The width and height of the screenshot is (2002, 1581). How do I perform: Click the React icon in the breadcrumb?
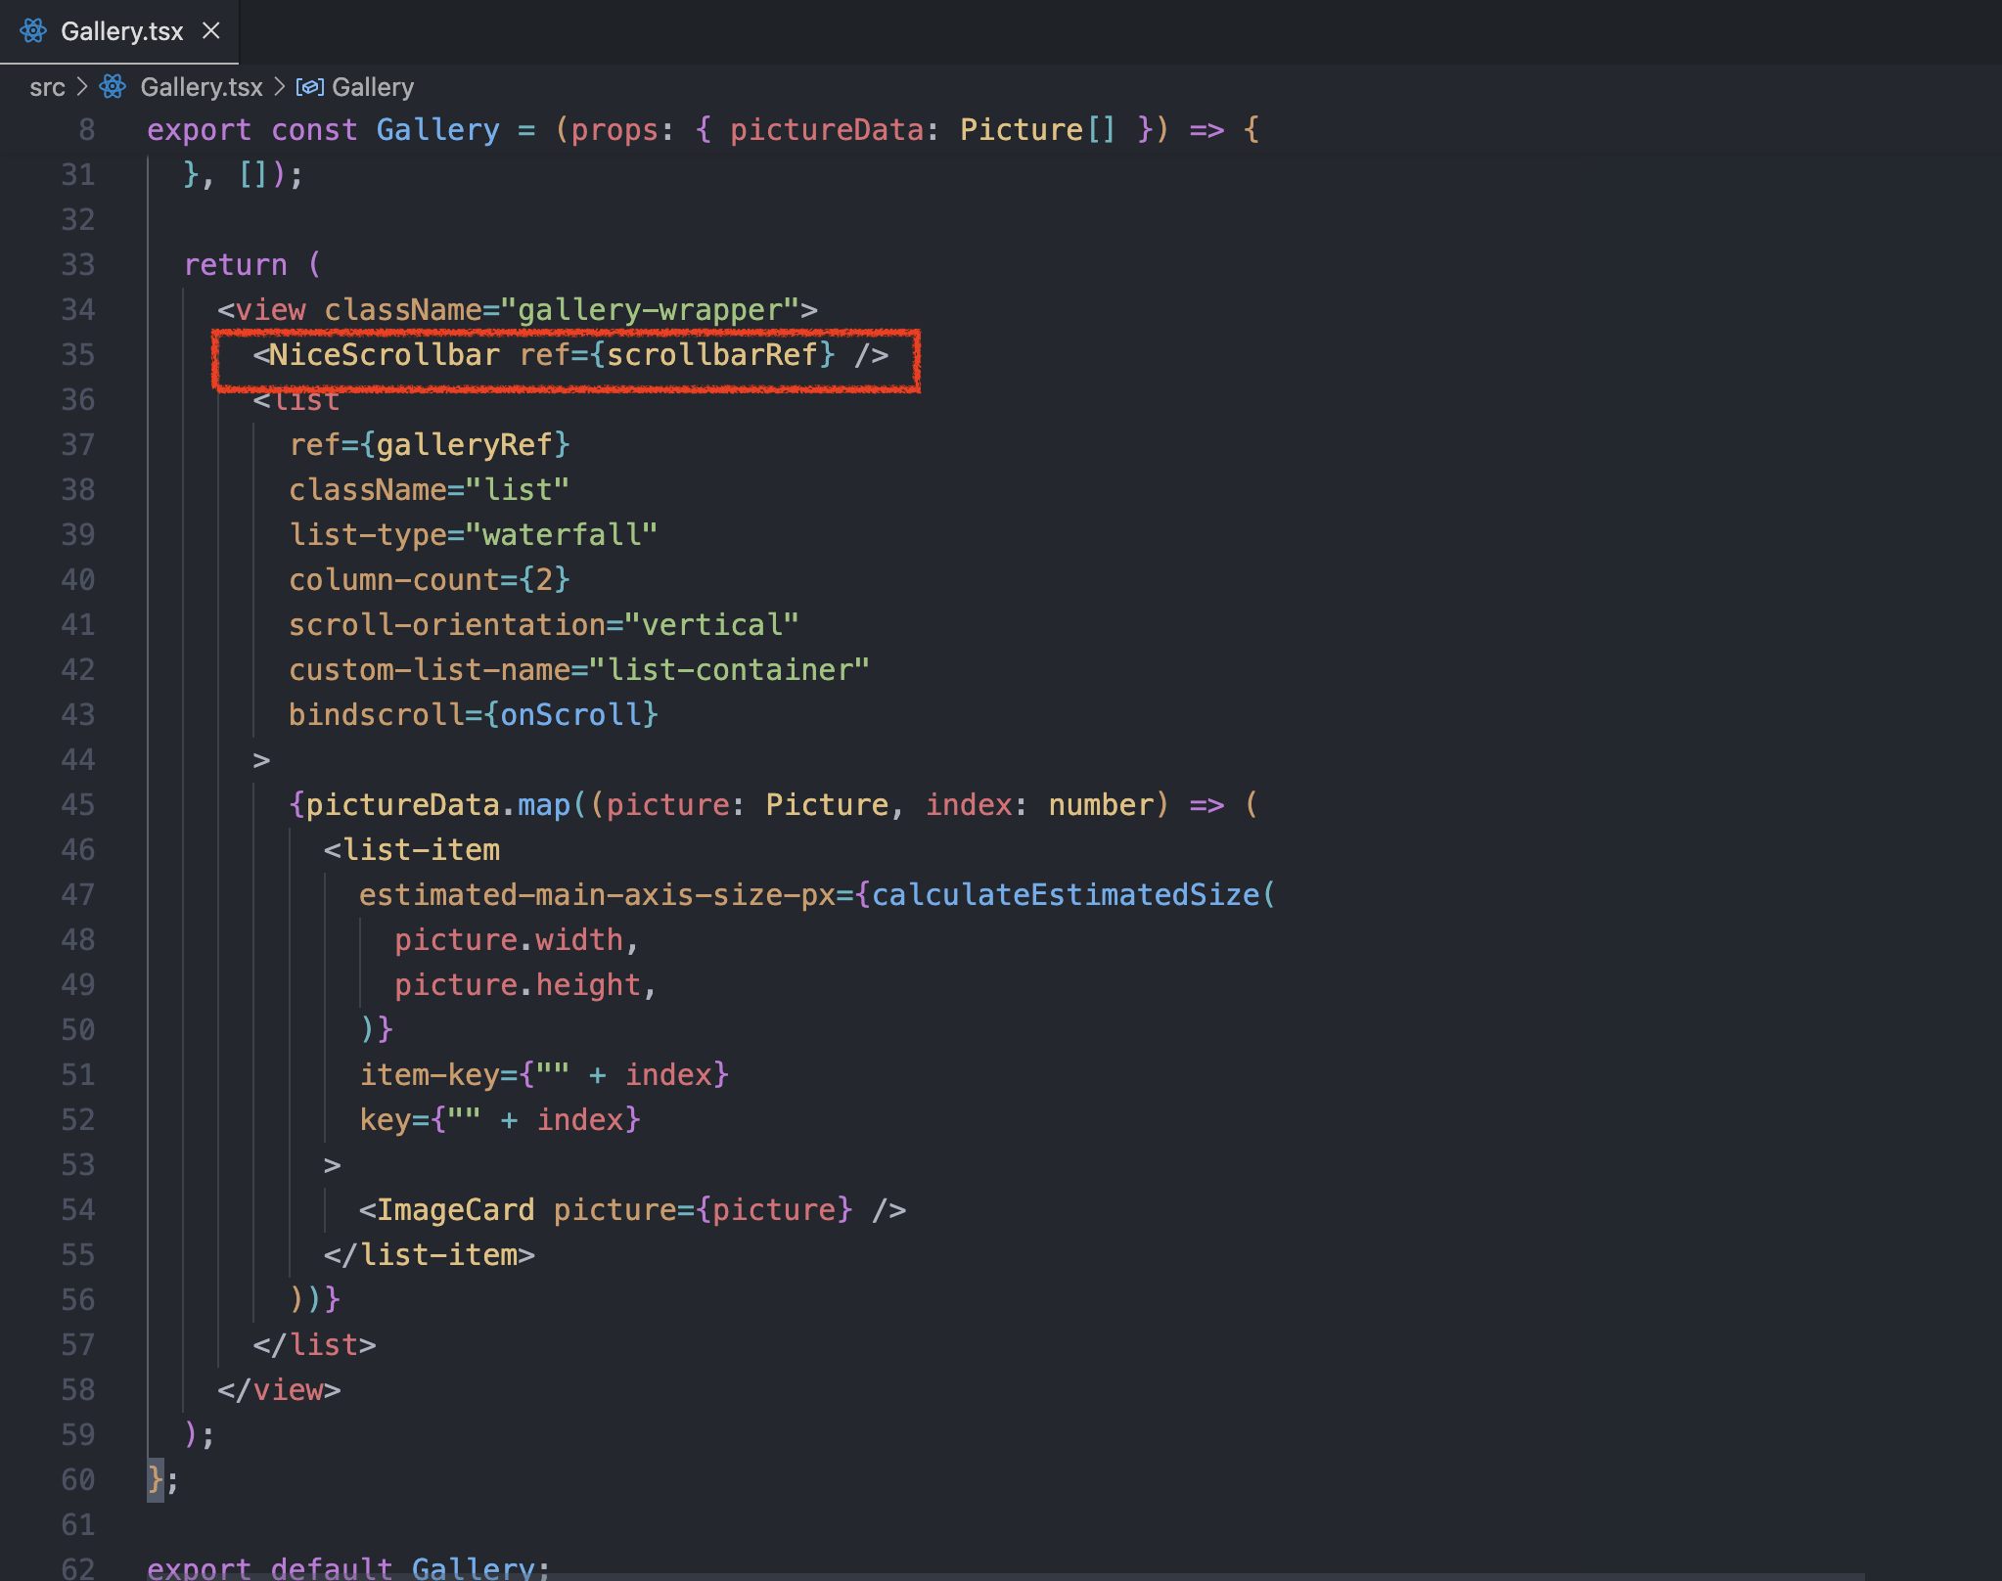coord(113,87)
